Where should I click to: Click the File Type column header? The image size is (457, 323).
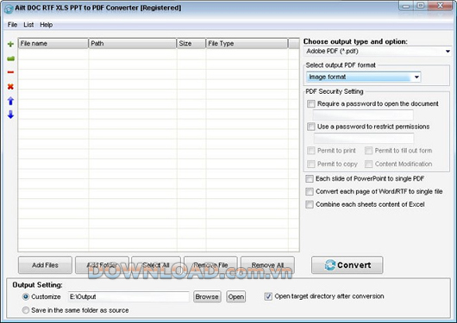point(247,43)
